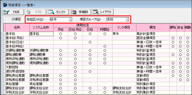Screen dimensions: 192x95
Task: Click the 報酬 circle in 課税通勤費 row
Action: click(x=188, y=55)
